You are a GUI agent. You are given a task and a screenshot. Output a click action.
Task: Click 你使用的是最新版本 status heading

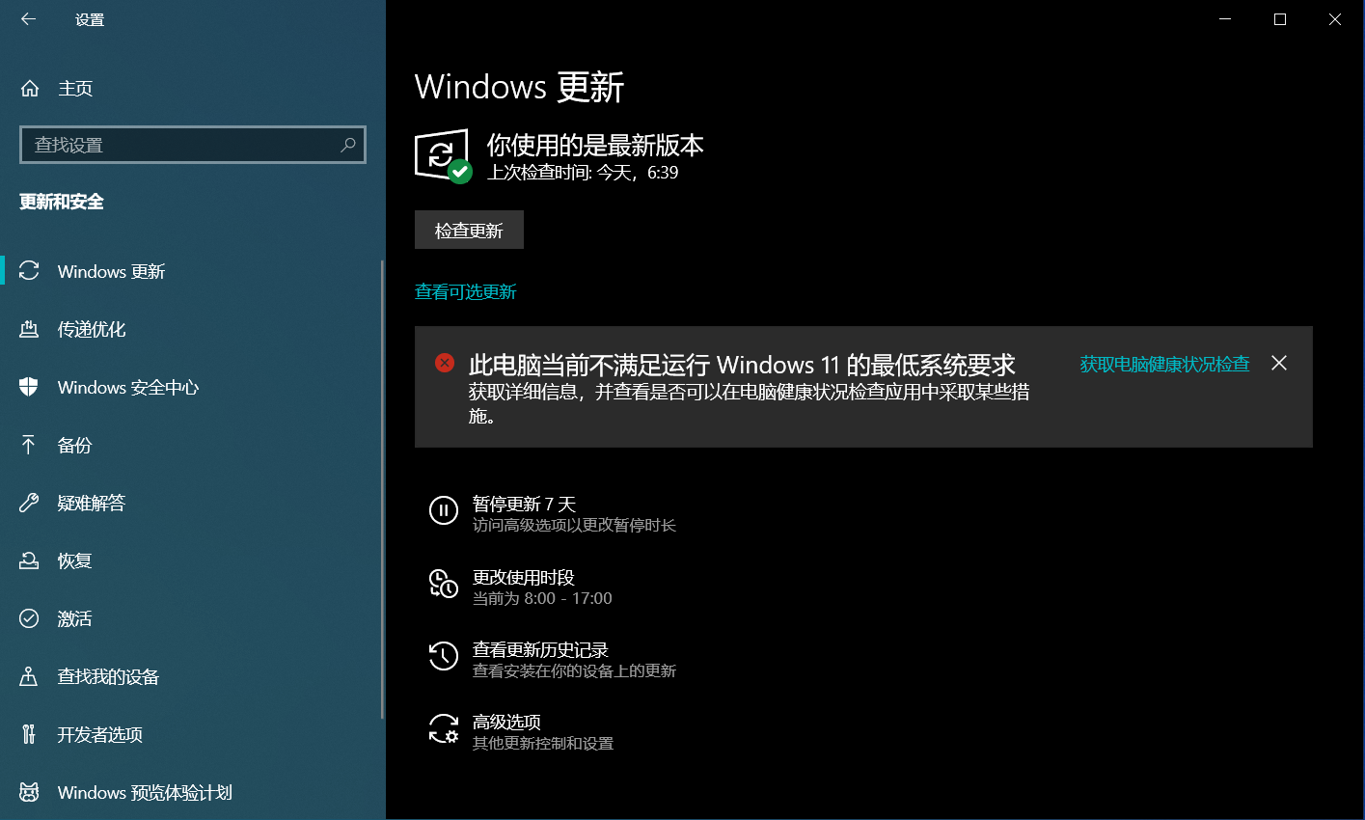pos(595,145)
